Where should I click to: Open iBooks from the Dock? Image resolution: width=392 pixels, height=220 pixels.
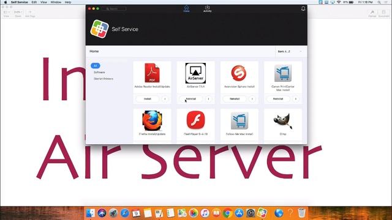click(216, 213)
